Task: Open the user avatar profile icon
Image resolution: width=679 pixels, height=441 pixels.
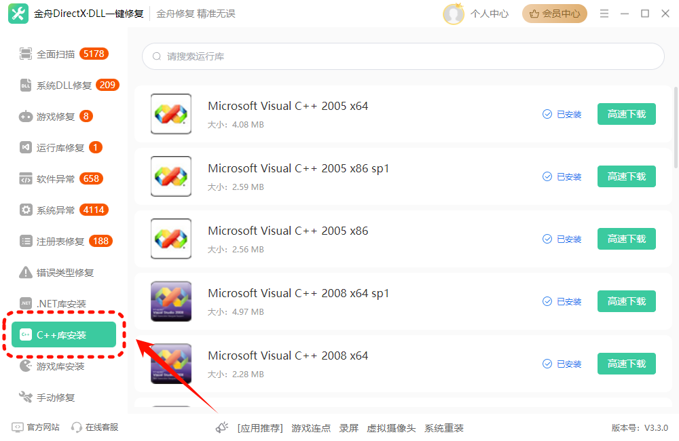Action: point(454,14)
